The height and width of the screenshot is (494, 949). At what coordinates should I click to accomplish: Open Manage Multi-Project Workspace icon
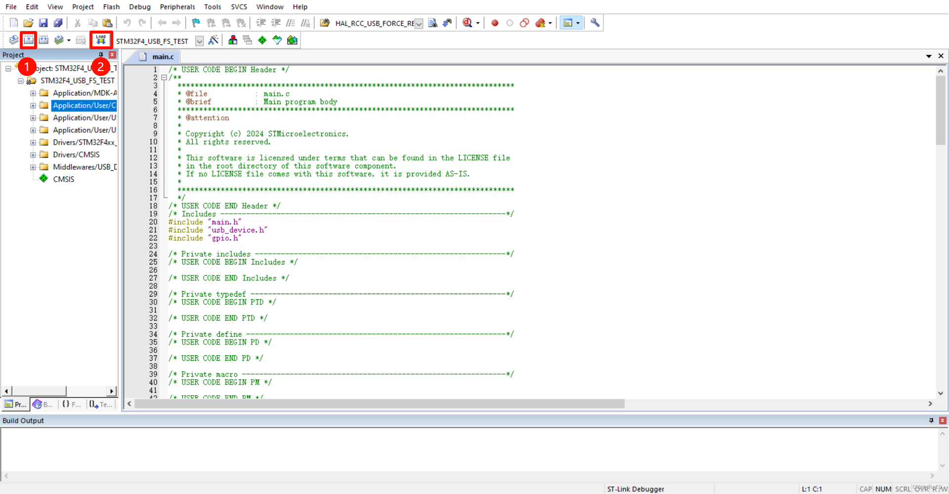pyautogui.click(x=247, y=40)
